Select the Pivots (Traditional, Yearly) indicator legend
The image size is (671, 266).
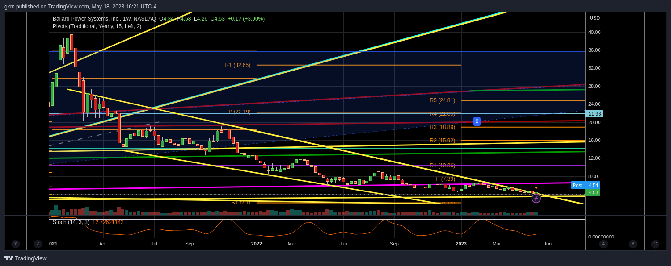click(97, 26)
